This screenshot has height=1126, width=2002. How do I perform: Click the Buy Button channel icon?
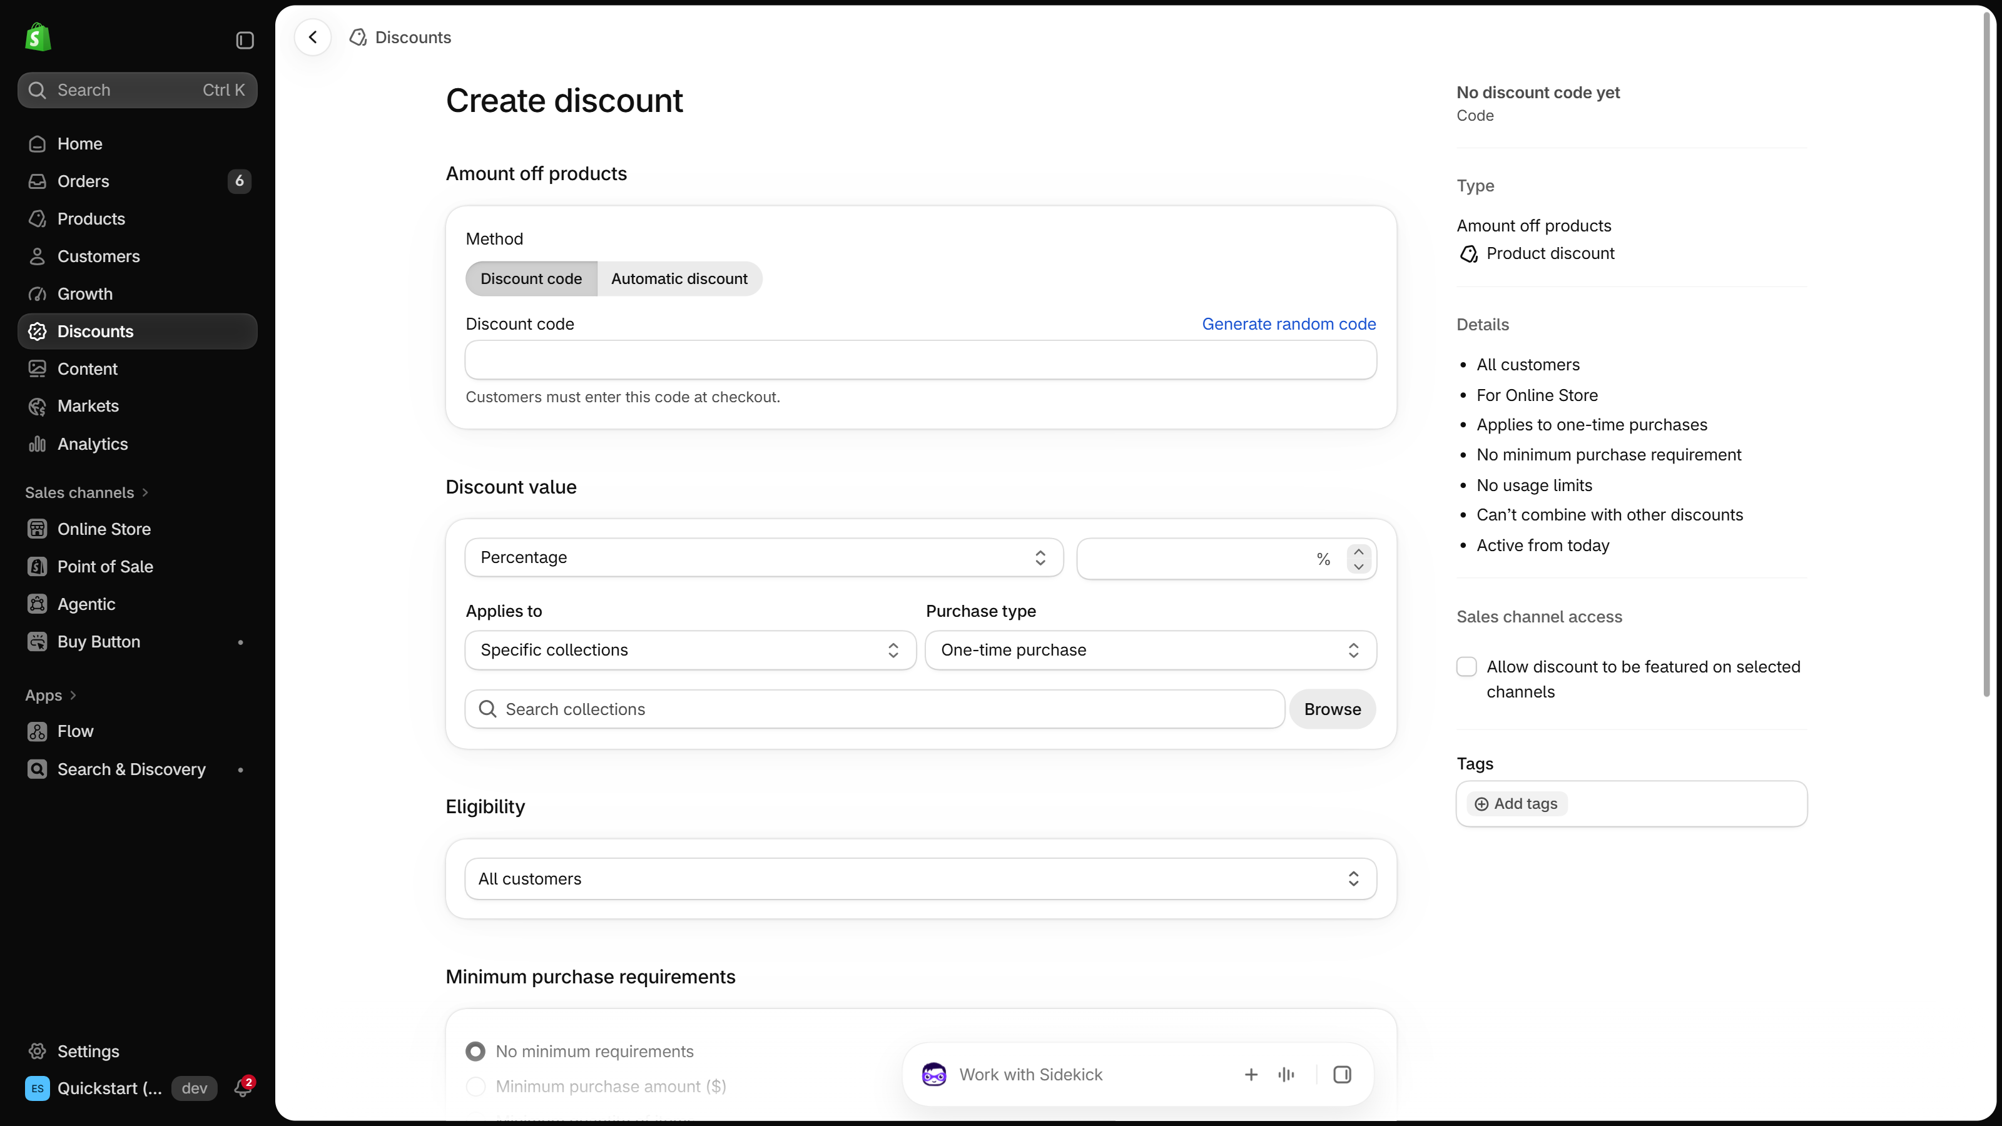point(38,641)
